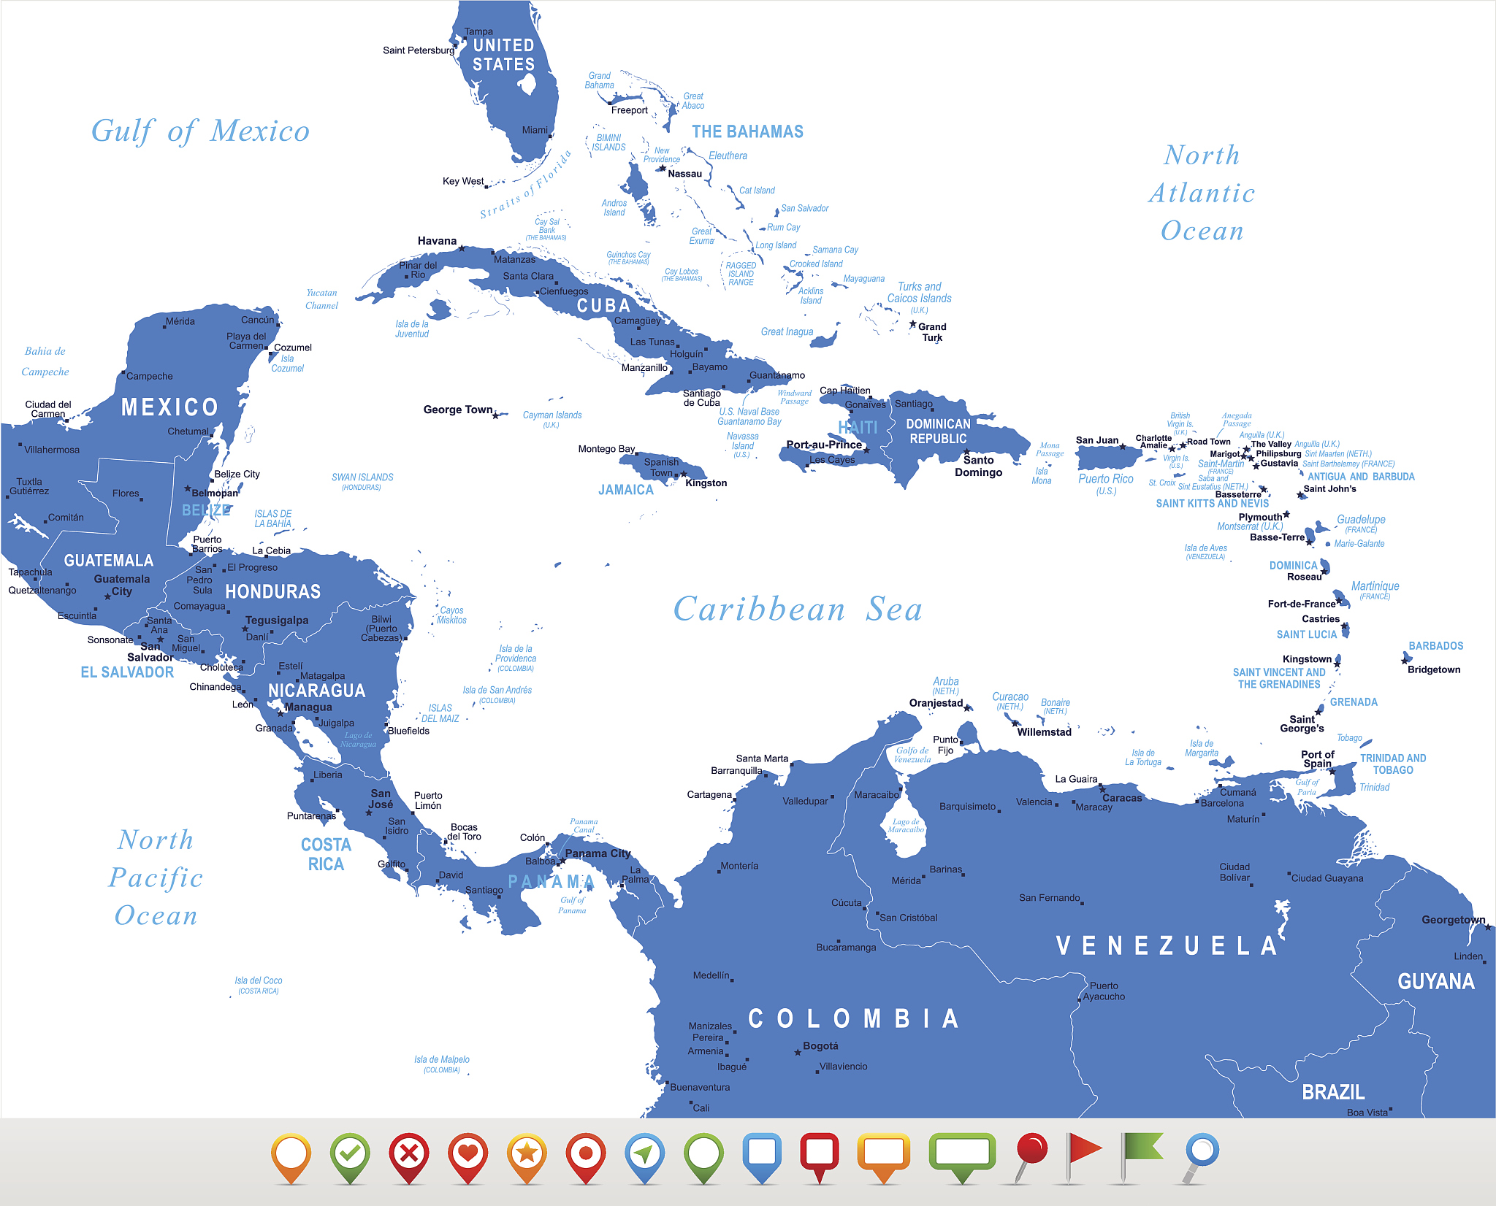Viewport: 1496px width, 1206px height.
Task: Click the CUBA country label
Action: pos(603,306)
